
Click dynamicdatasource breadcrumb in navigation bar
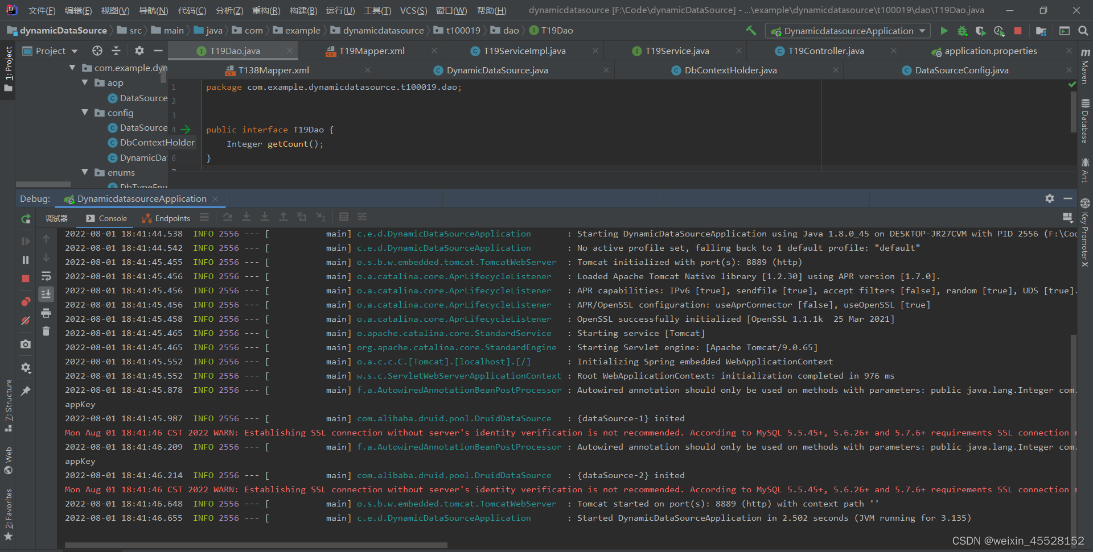[383, 30]
